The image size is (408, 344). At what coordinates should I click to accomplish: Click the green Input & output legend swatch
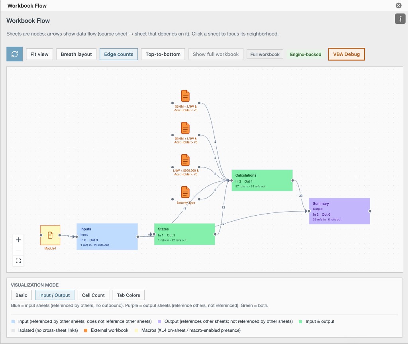click(x=300, y=322)
